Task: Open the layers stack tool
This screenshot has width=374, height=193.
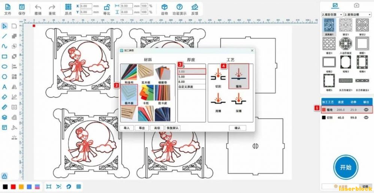Action: 4,117
